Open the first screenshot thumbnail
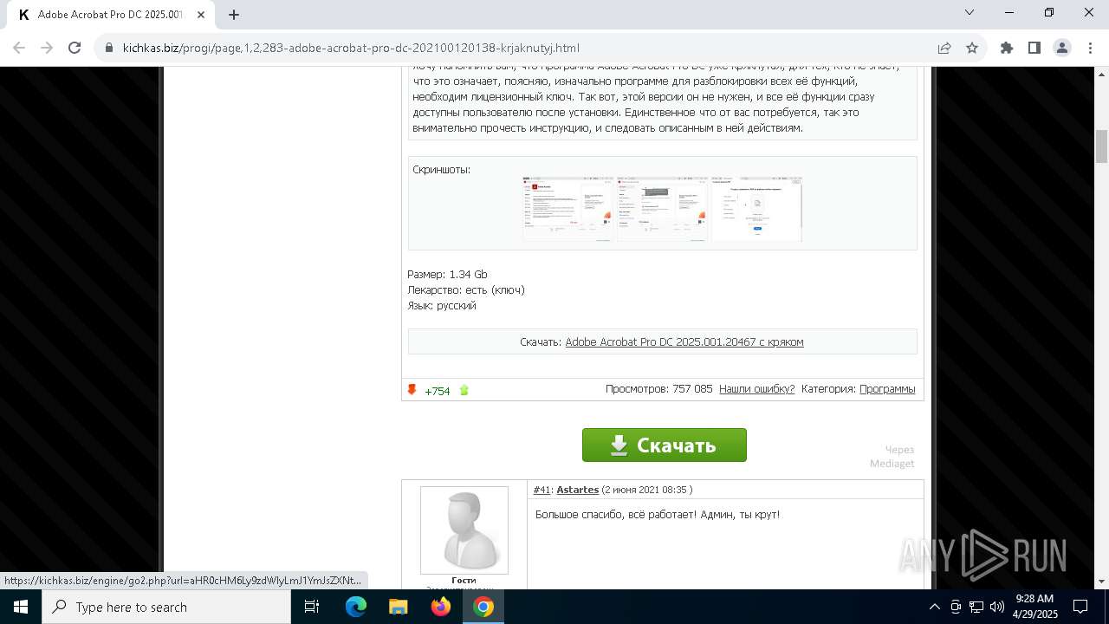The height and width of the screenshot is (624, 1109). click(x=567, y=209)
